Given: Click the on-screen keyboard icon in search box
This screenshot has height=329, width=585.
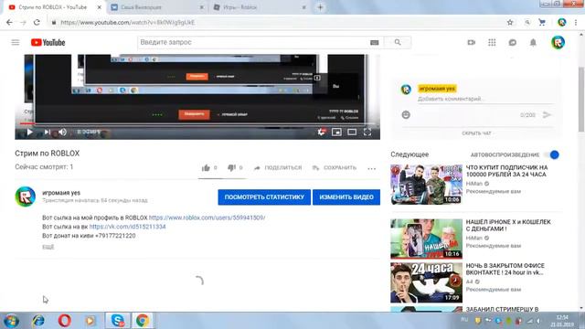Looking at the screenshot, I should [374, 43].
